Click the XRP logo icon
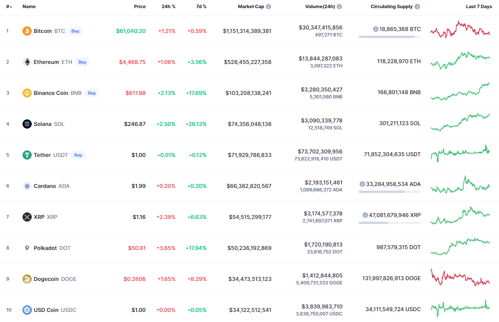This screenshot has height=322, width=499. (27, 217)
